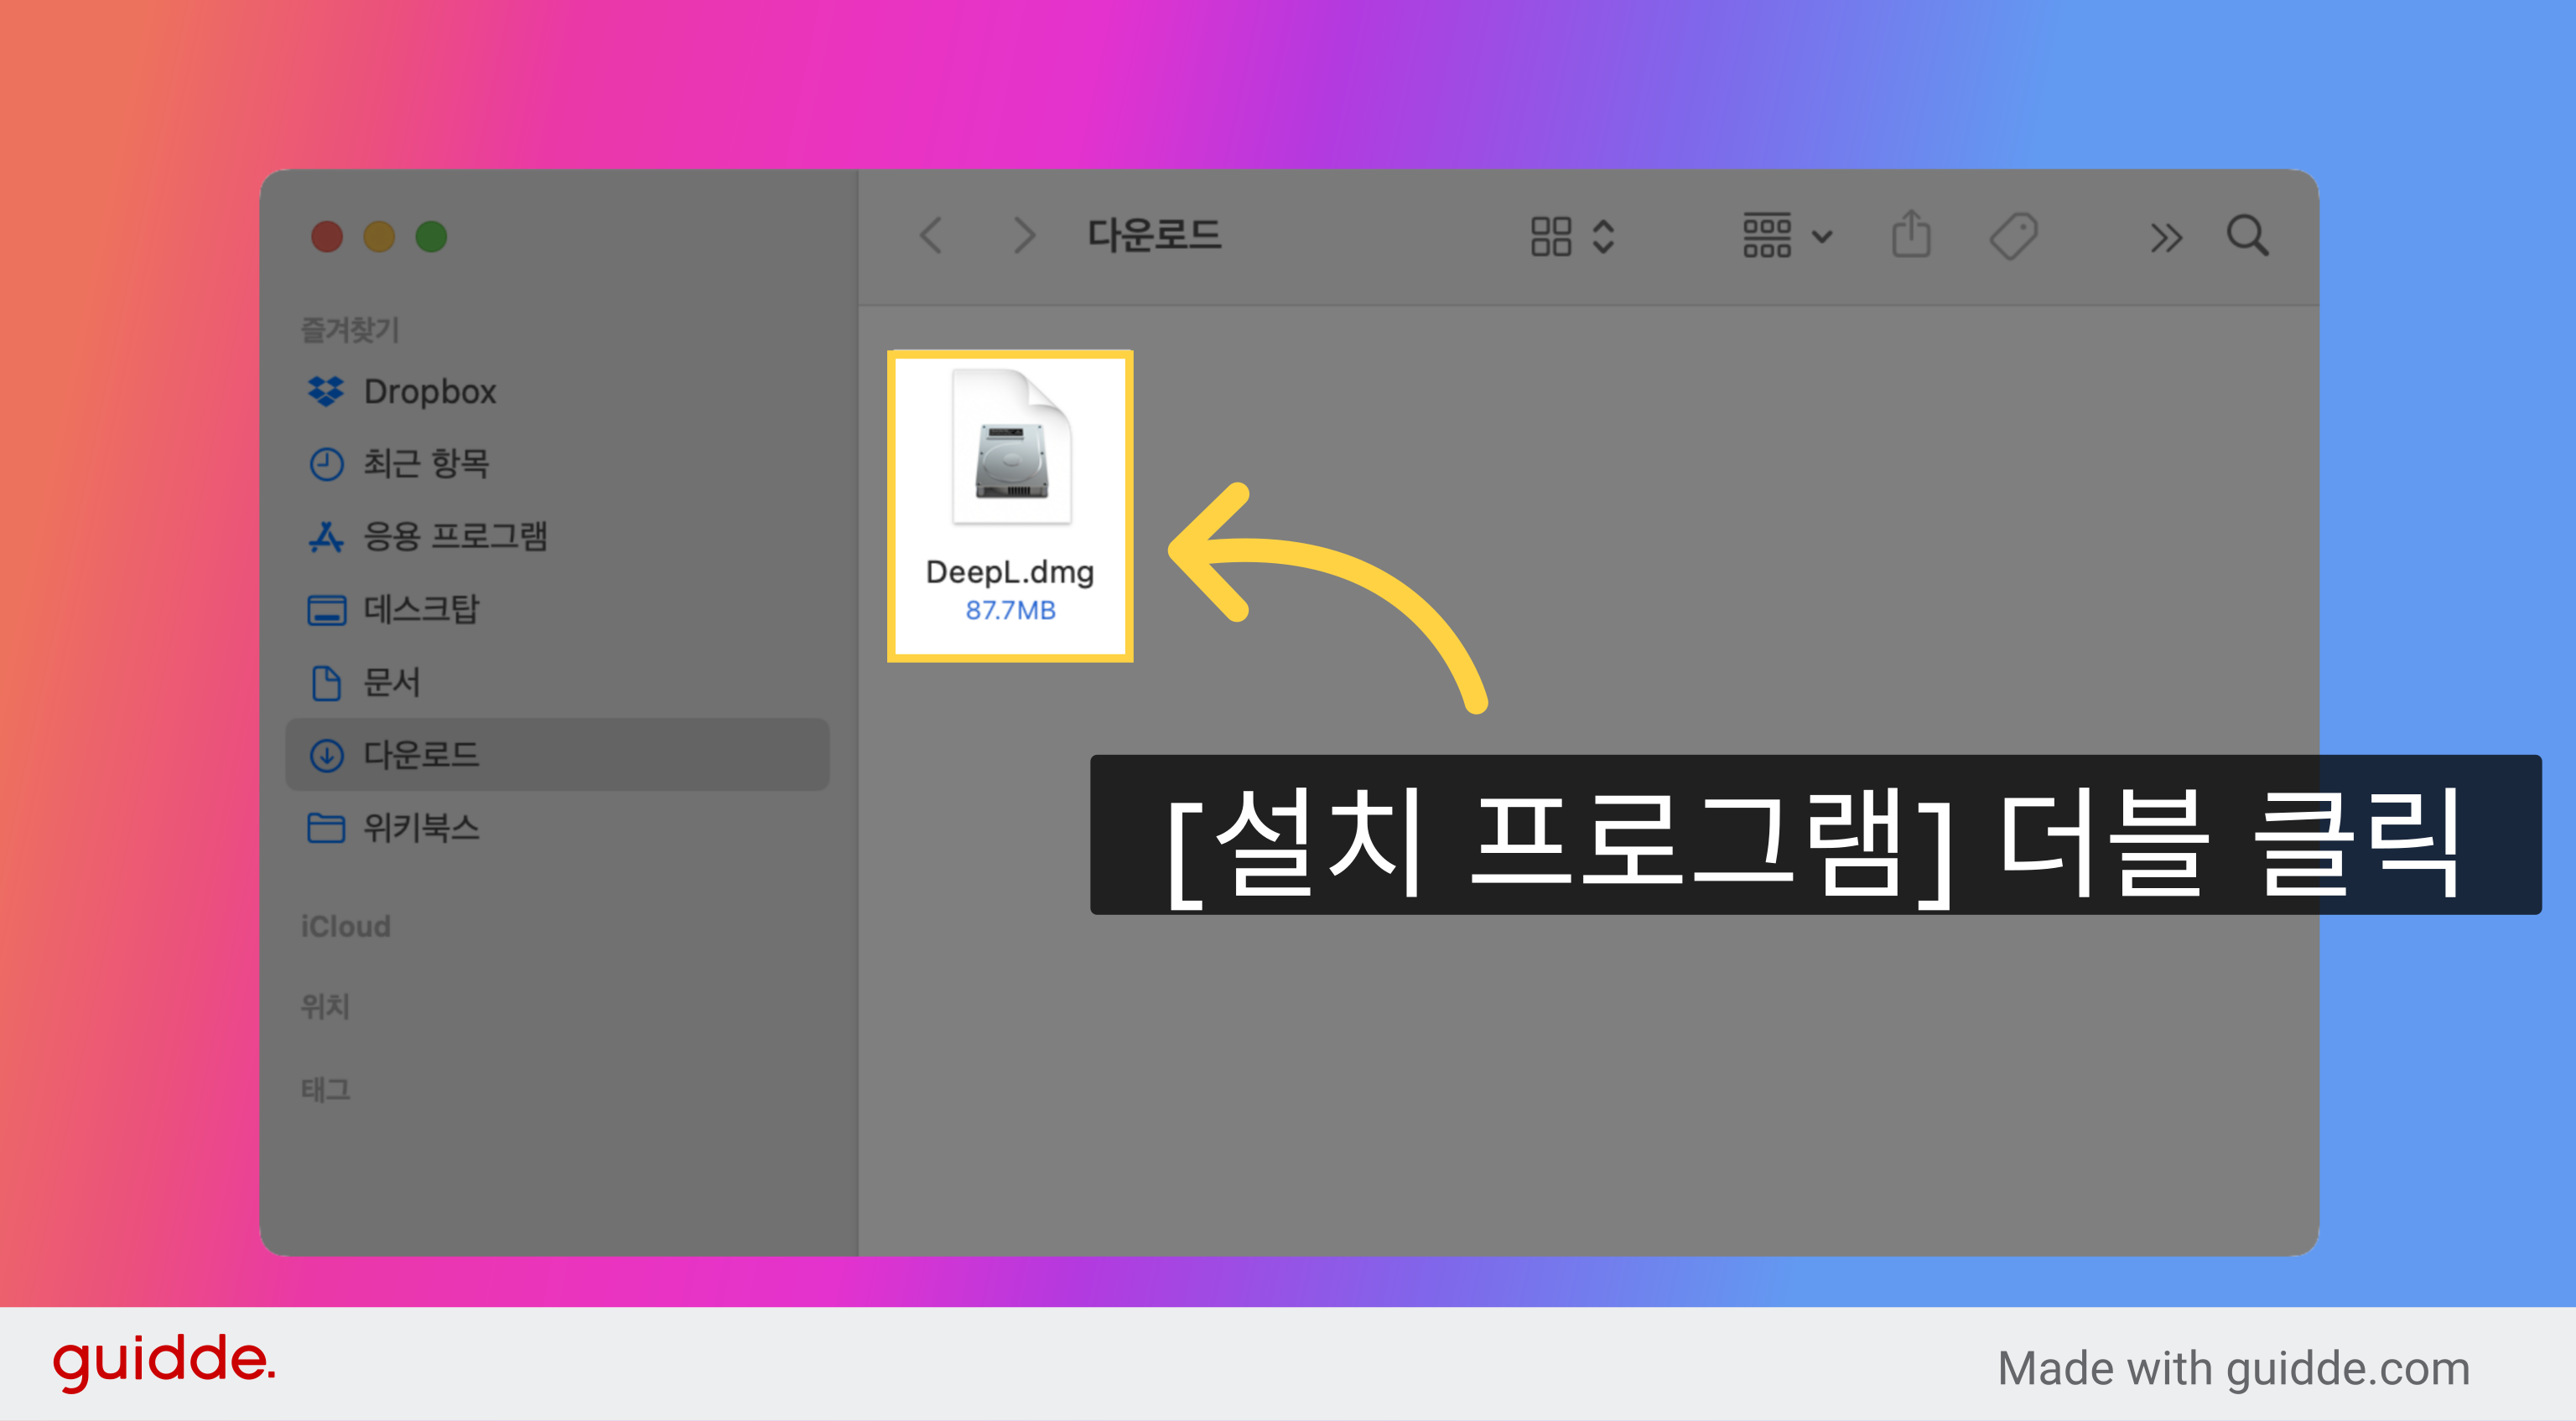
Task: Click the Share toolbar icon
Action: point(1911,235)
